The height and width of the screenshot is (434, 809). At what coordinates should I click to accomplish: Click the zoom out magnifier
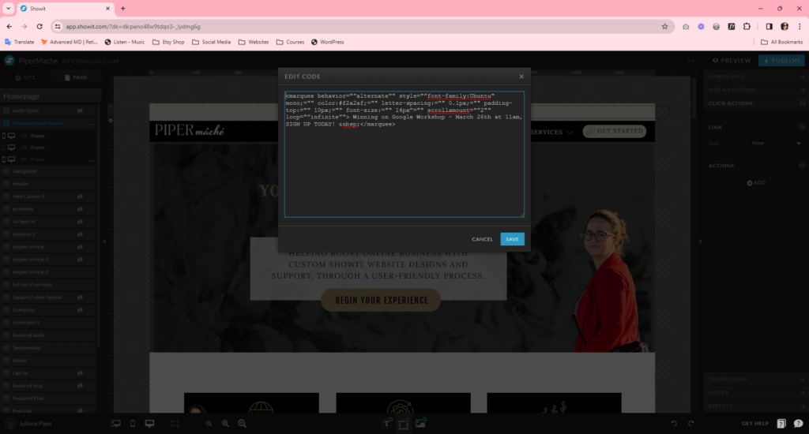point(209,424)
